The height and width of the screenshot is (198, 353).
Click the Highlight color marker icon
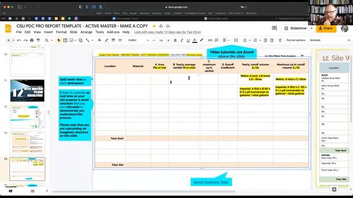click(x=201, y=40)
